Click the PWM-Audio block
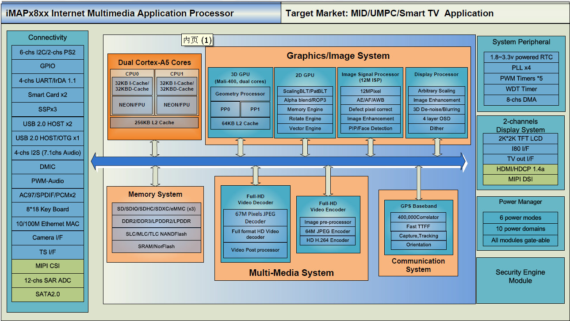This screenshot has height=321, width=570. tap(47, 181)
